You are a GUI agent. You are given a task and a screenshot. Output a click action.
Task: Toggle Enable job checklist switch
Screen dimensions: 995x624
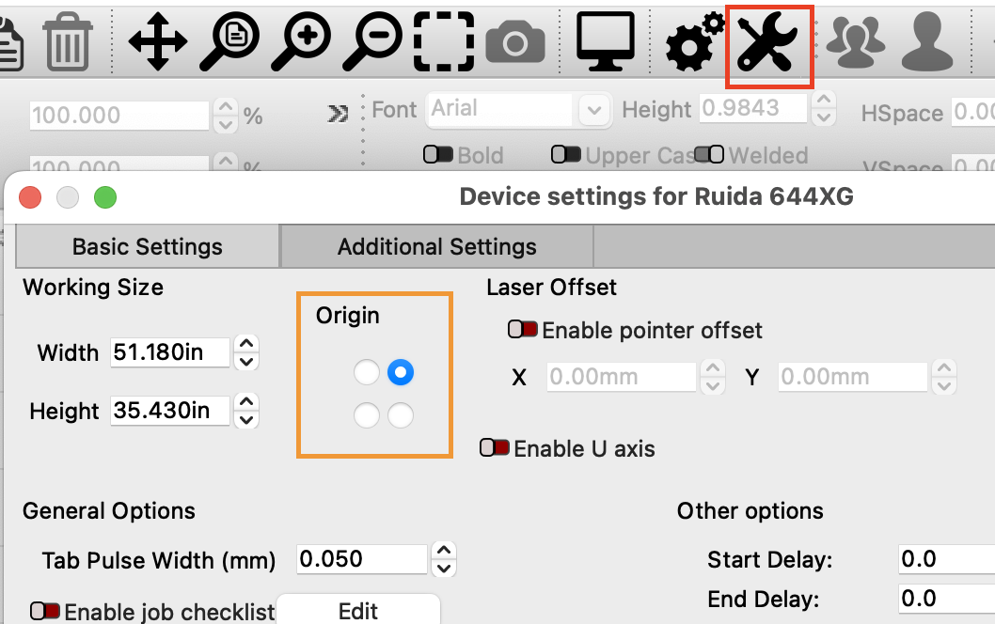click(45, 612)
